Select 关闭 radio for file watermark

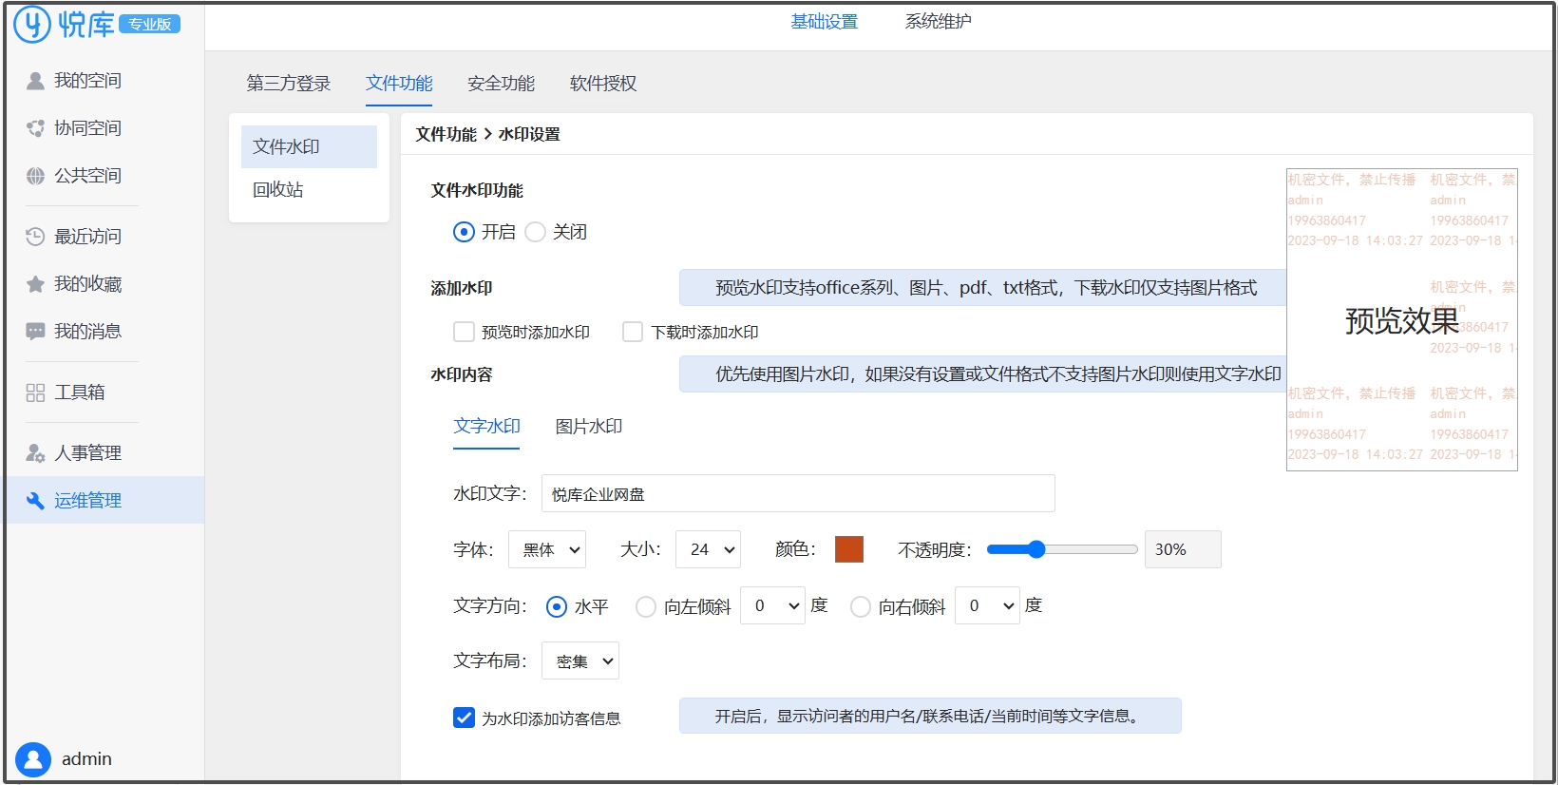(536, 232)
